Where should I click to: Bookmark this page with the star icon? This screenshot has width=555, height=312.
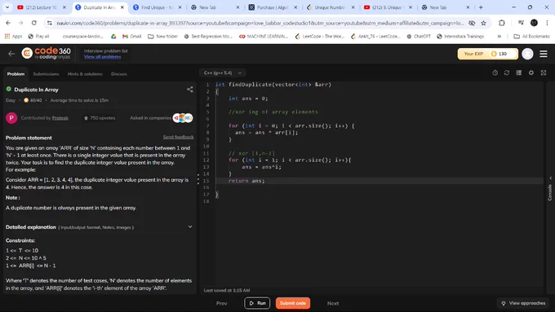pyautogui.click(x=483, y=23)
